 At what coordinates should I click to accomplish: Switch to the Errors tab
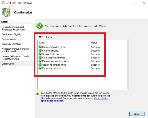coord(49,37)
